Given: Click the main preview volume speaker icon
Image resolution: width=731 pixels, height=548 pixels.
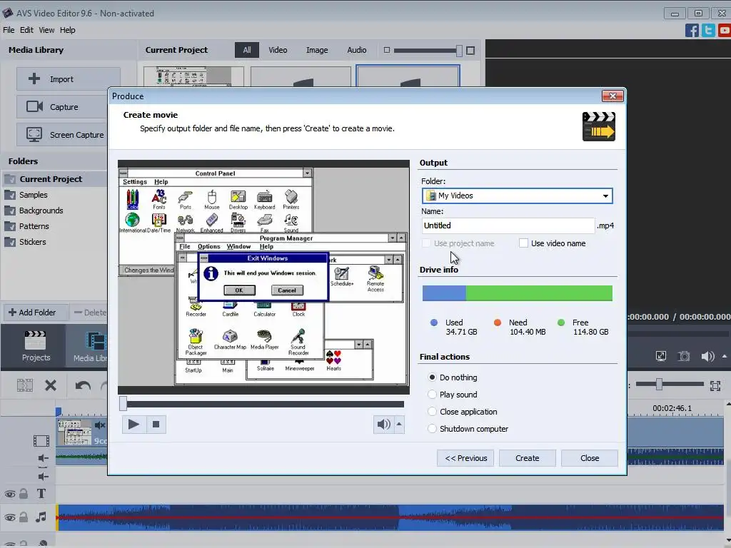Looking at the screenshot, I should 707,357.
